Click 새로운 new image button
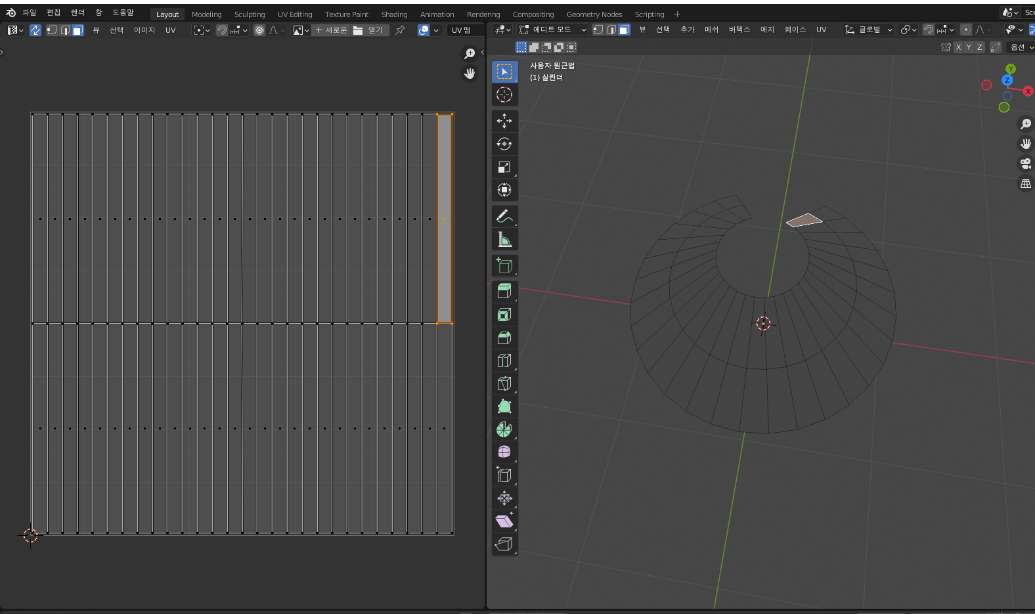 point(331,30)
